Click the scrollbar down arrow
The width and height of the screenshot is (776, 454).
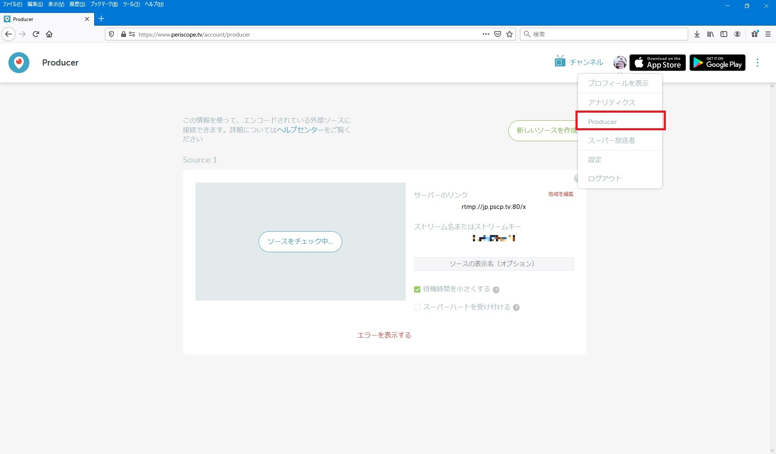[x=772, y=451]
